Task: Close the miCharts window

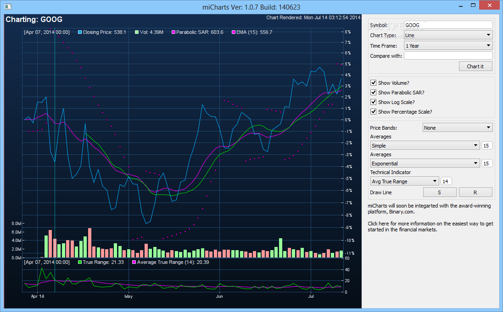Action: 490,5
